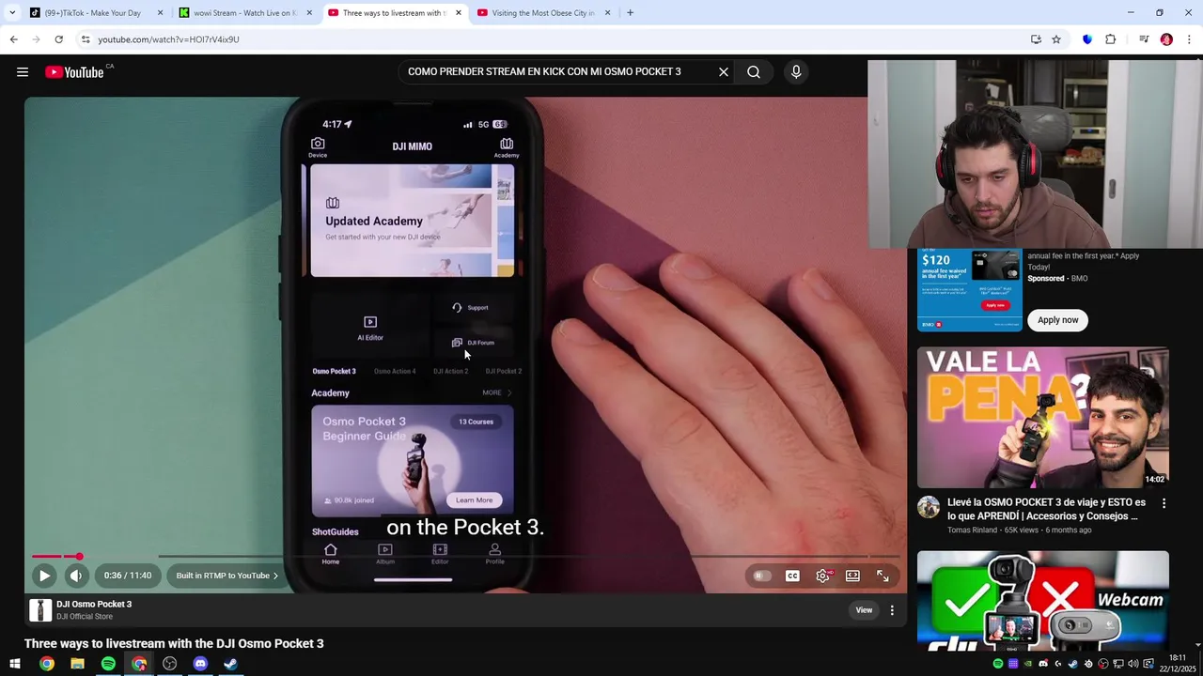Open Steam from the taskbar
The height and width of the screenshot is (676, 1203).
click(x=230, y=664)
